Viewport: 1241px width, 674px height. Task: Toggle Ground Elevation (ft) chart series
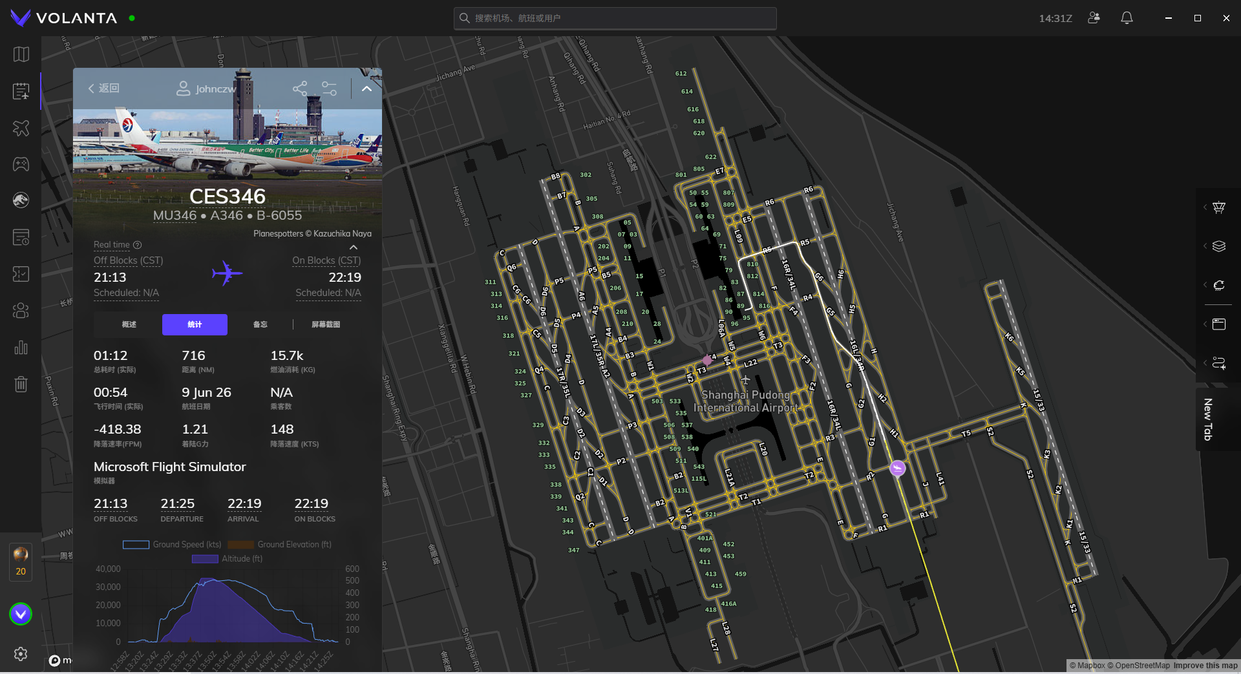click(279, 545)
